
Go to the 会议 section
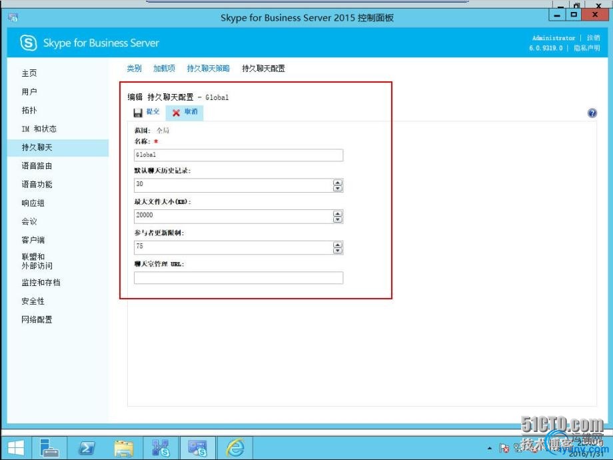pos(29,221)
